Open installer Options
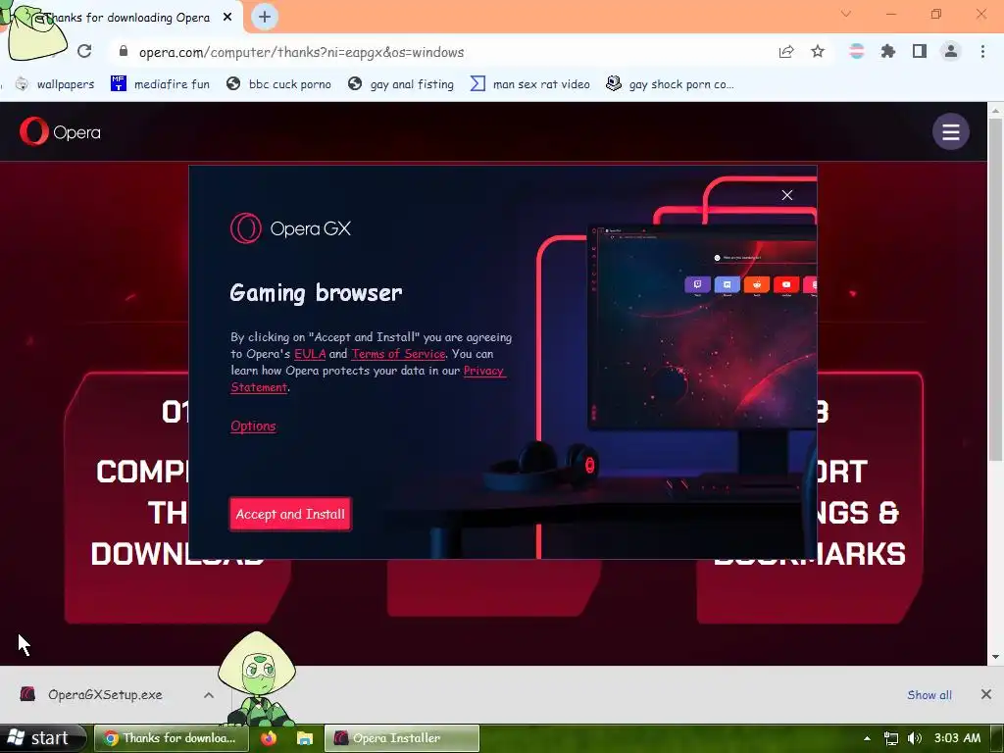 (253, 426)
